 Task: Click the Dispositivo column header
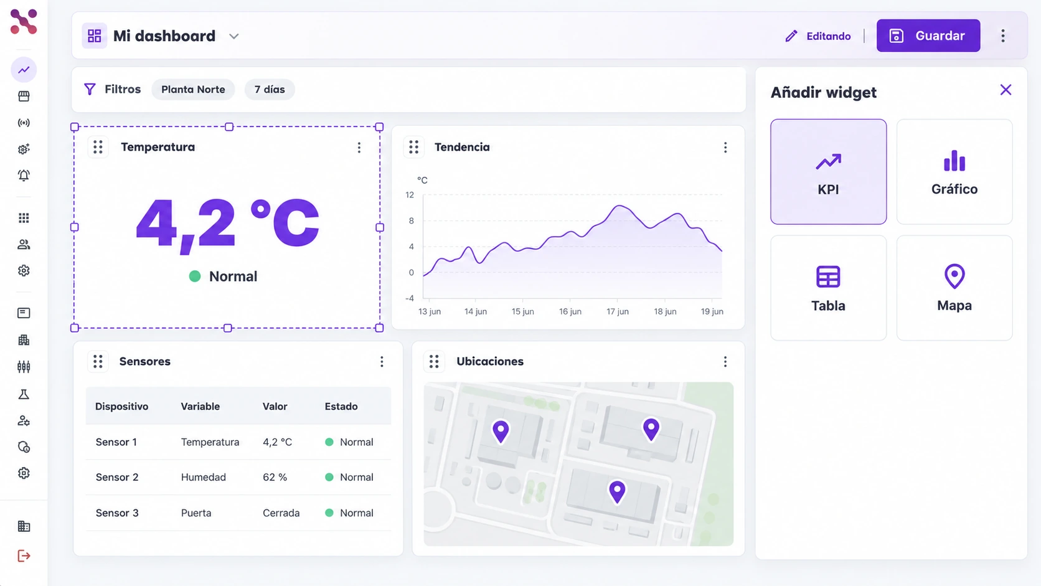[121, 407]
